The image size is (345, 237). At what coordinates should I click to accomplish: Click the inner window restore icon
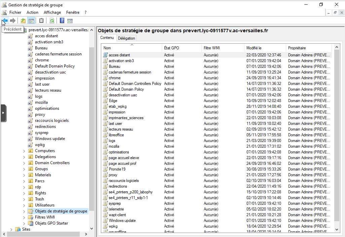click(335, 13)
